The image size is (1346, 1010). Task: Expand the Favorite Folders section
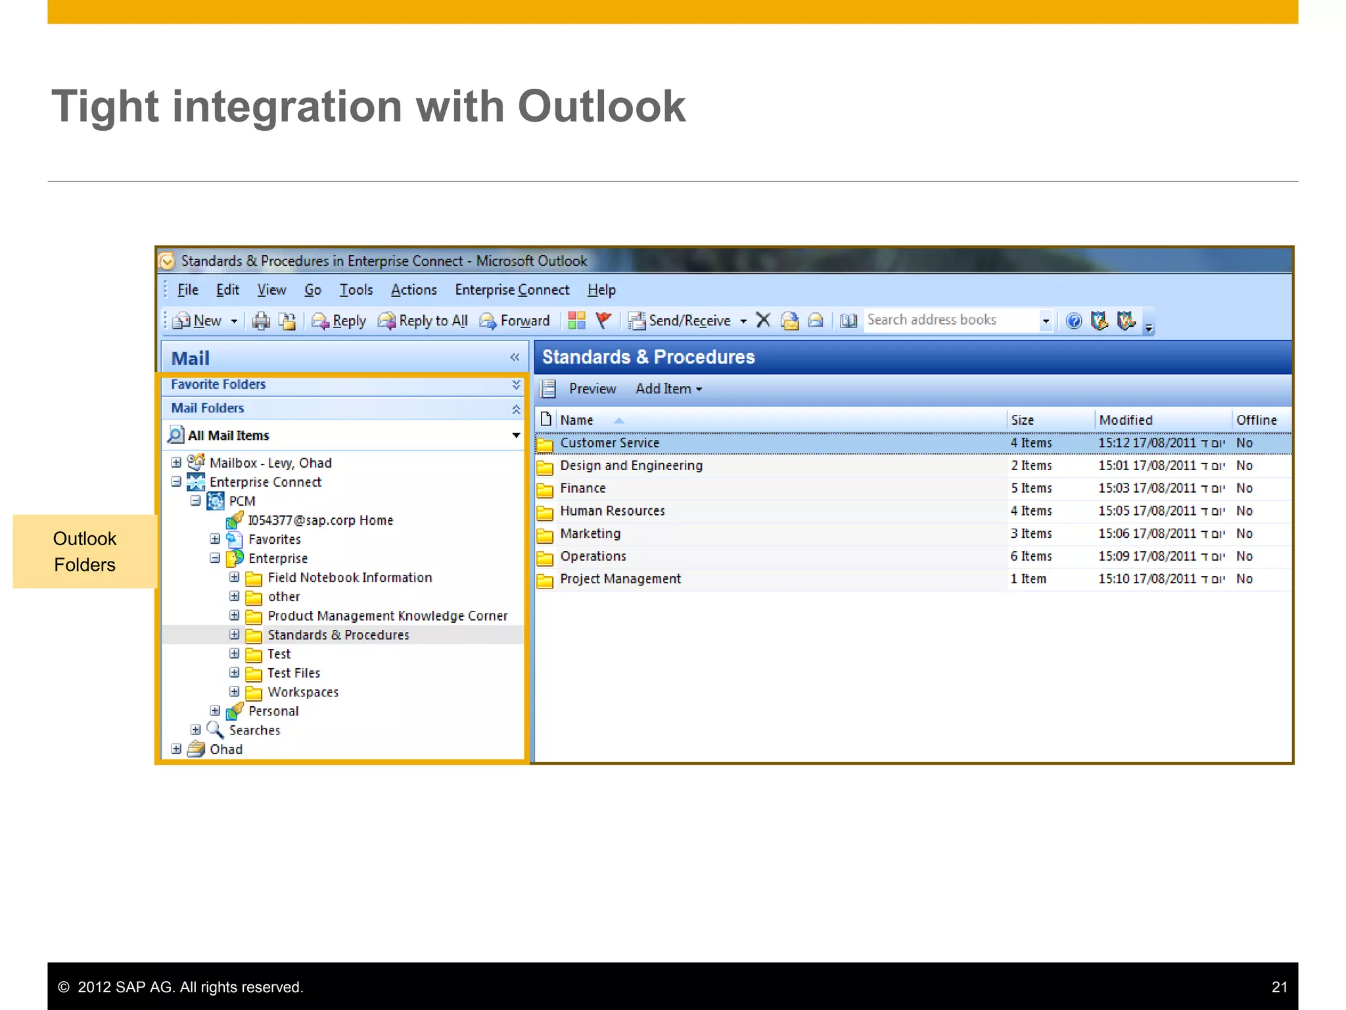516,385
